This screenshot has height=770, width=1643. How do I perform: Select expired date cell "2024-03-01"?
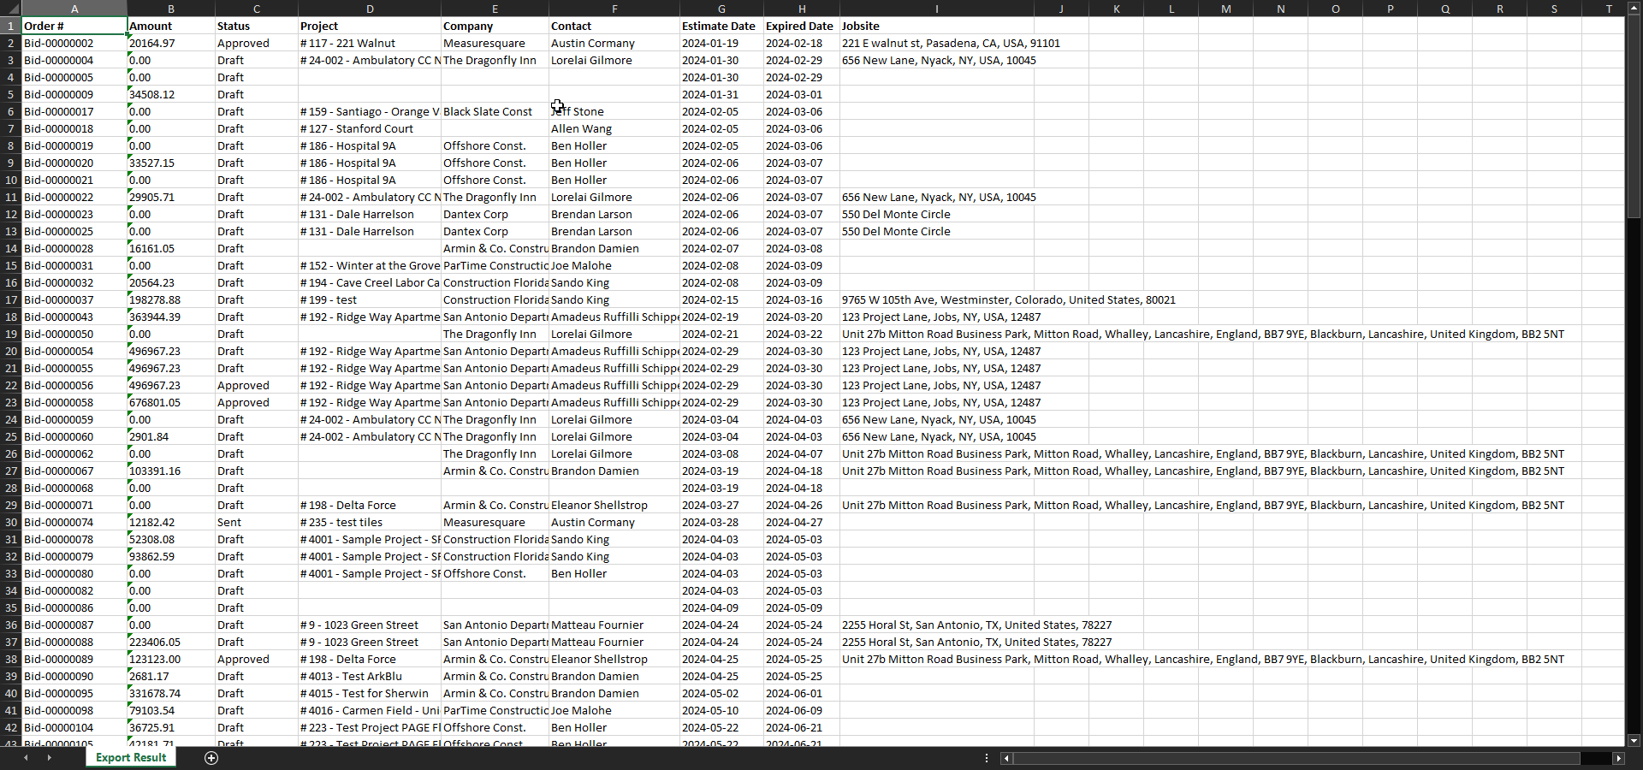[802, 94]
